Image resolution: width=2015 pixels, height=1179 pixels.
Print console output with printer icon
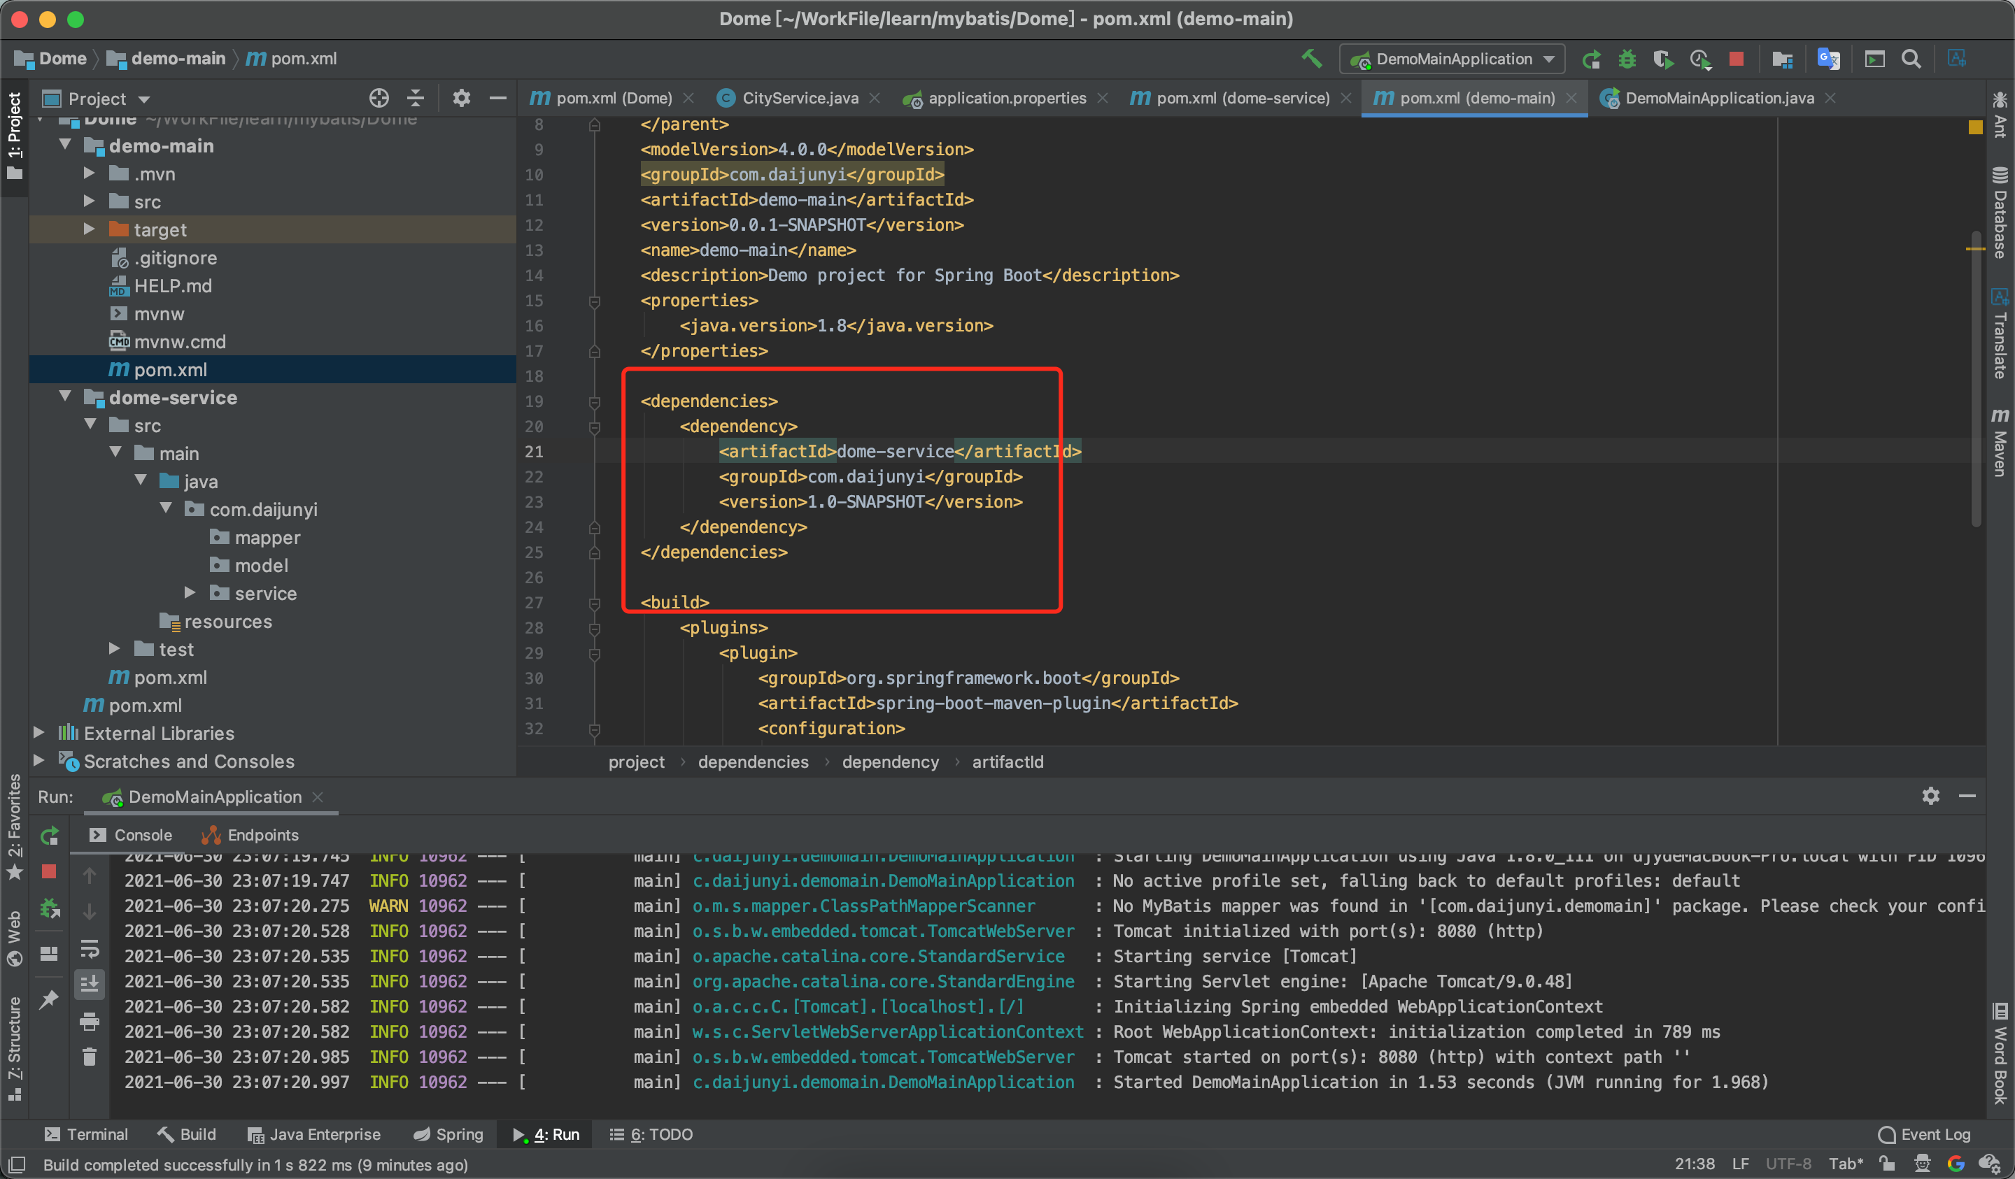[90, 1021]
